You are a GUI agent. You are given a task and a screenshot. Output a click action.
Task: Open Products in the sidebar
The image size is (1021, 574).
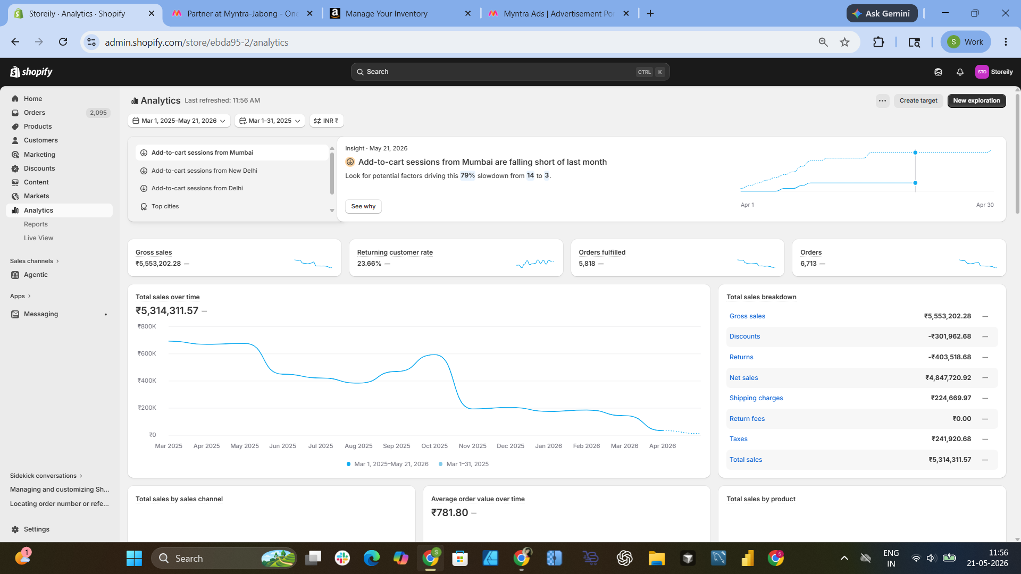[38, 126]
